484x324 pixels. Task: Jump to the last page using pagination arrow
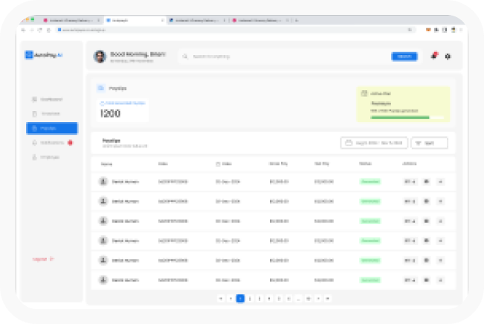tap(328, 298)
